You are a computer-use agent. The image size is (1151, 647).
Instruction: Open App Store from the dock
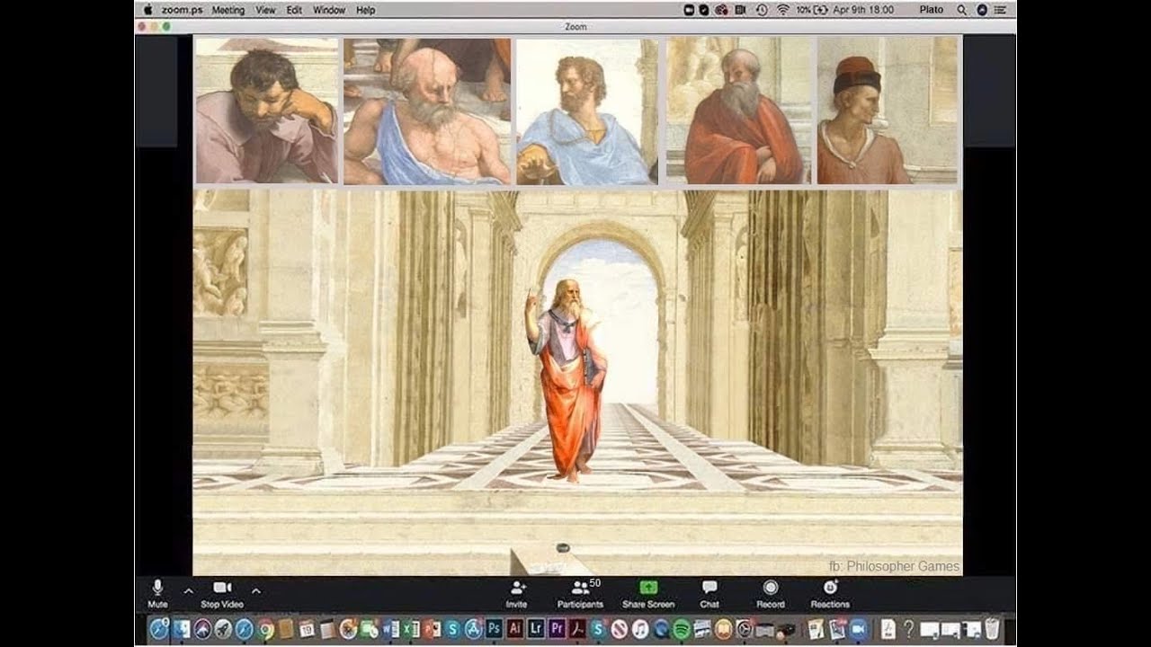[474, 629]
